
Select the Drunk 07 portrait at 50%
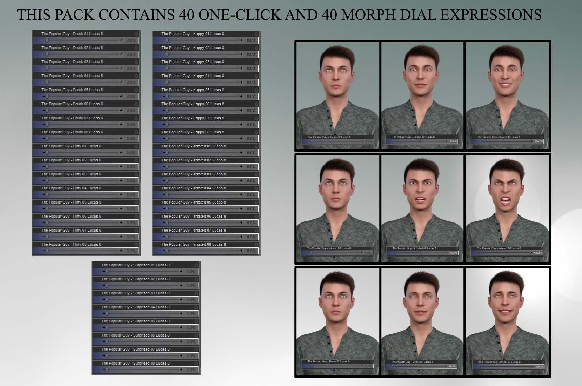point(422,322)
